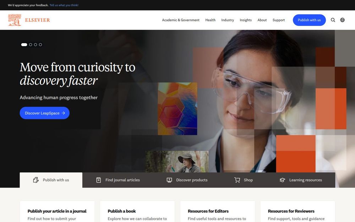Expand the Insights navigation menu
This screenshot has height=222, width=355.
click(246, 20)
